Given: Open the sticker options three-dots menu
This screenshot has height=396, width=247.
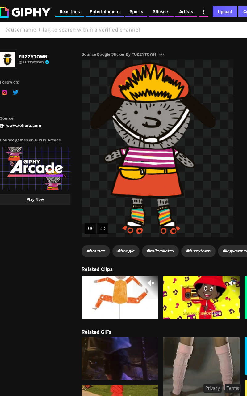Looking at the screenshot, I should coord(162,54).
